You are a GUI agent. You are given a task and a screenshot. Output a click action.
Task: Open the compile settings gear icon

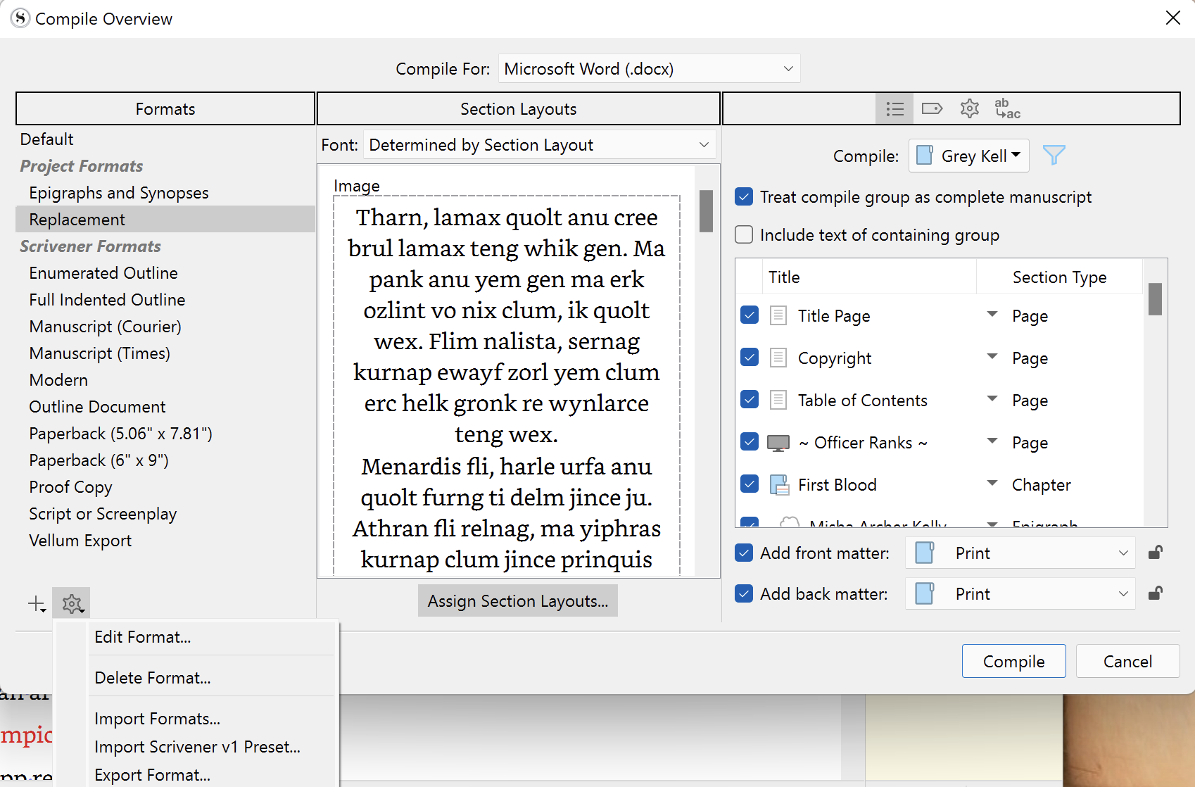[969, 108]
